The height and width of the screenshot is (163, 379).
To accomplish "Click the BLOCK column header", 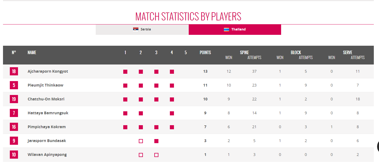I will [x=296, y=53].
